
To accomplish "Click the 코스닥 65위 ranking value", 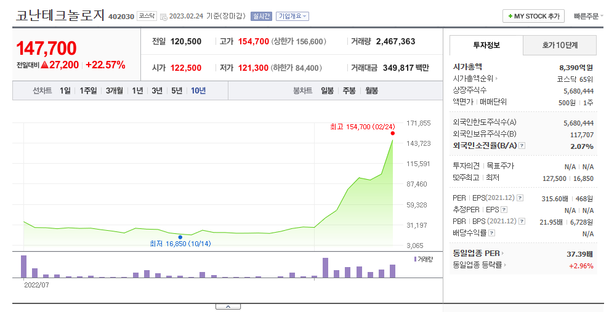I will (575, 79).
